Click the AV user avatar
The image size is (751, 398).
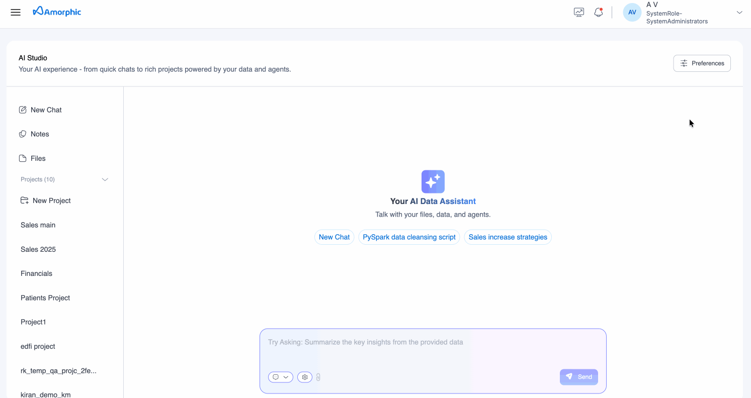click(632, 12)
